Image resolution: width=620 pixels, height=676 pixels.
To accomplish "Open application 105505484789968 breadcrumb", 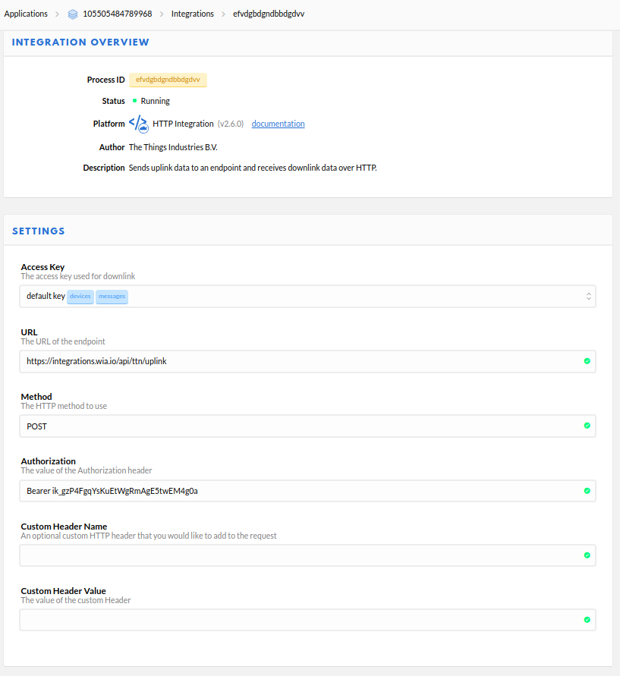I will [118, 14].
